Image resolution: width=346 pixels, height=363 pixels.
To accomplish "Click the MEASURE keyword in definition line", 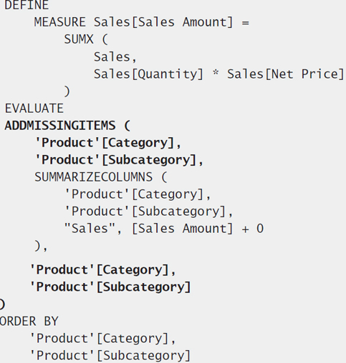I will pos(60,22).
